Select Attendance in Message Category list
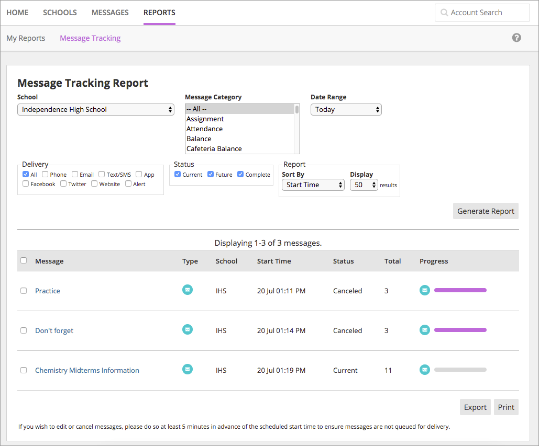This screenshot has height=446, width=539. 239,129
